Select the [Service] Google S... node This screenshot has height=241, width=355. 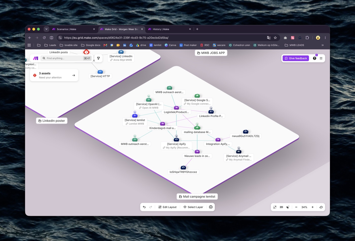197,100
